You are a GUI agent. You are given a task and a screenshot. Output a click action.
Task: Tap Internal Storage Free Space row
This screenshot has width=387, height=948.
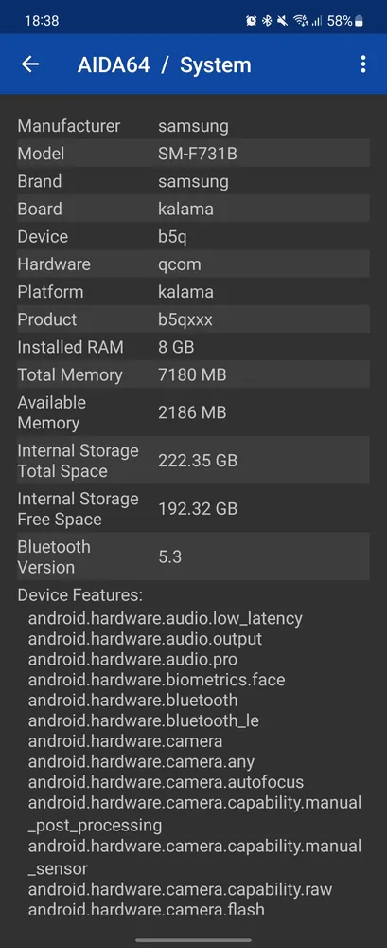click(x=193, y=508)
